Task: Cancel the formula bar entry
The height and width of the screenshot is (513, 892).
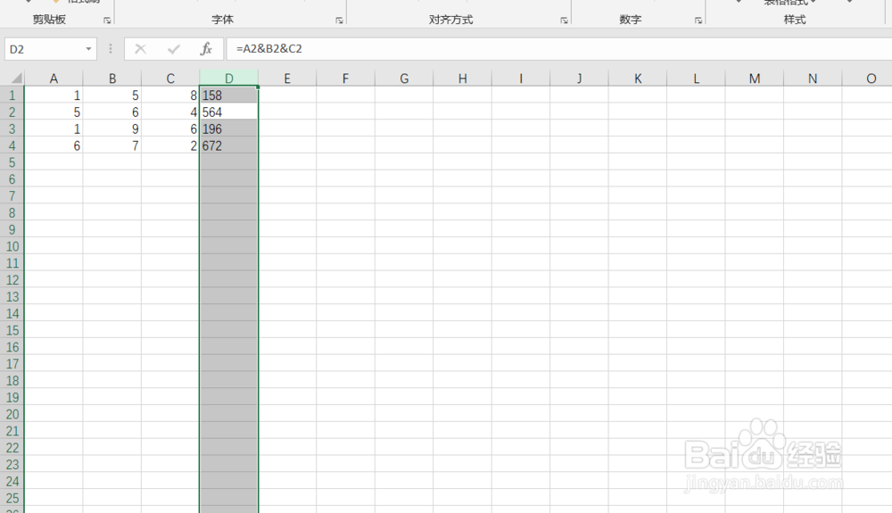Action: [x=141, y=49]
